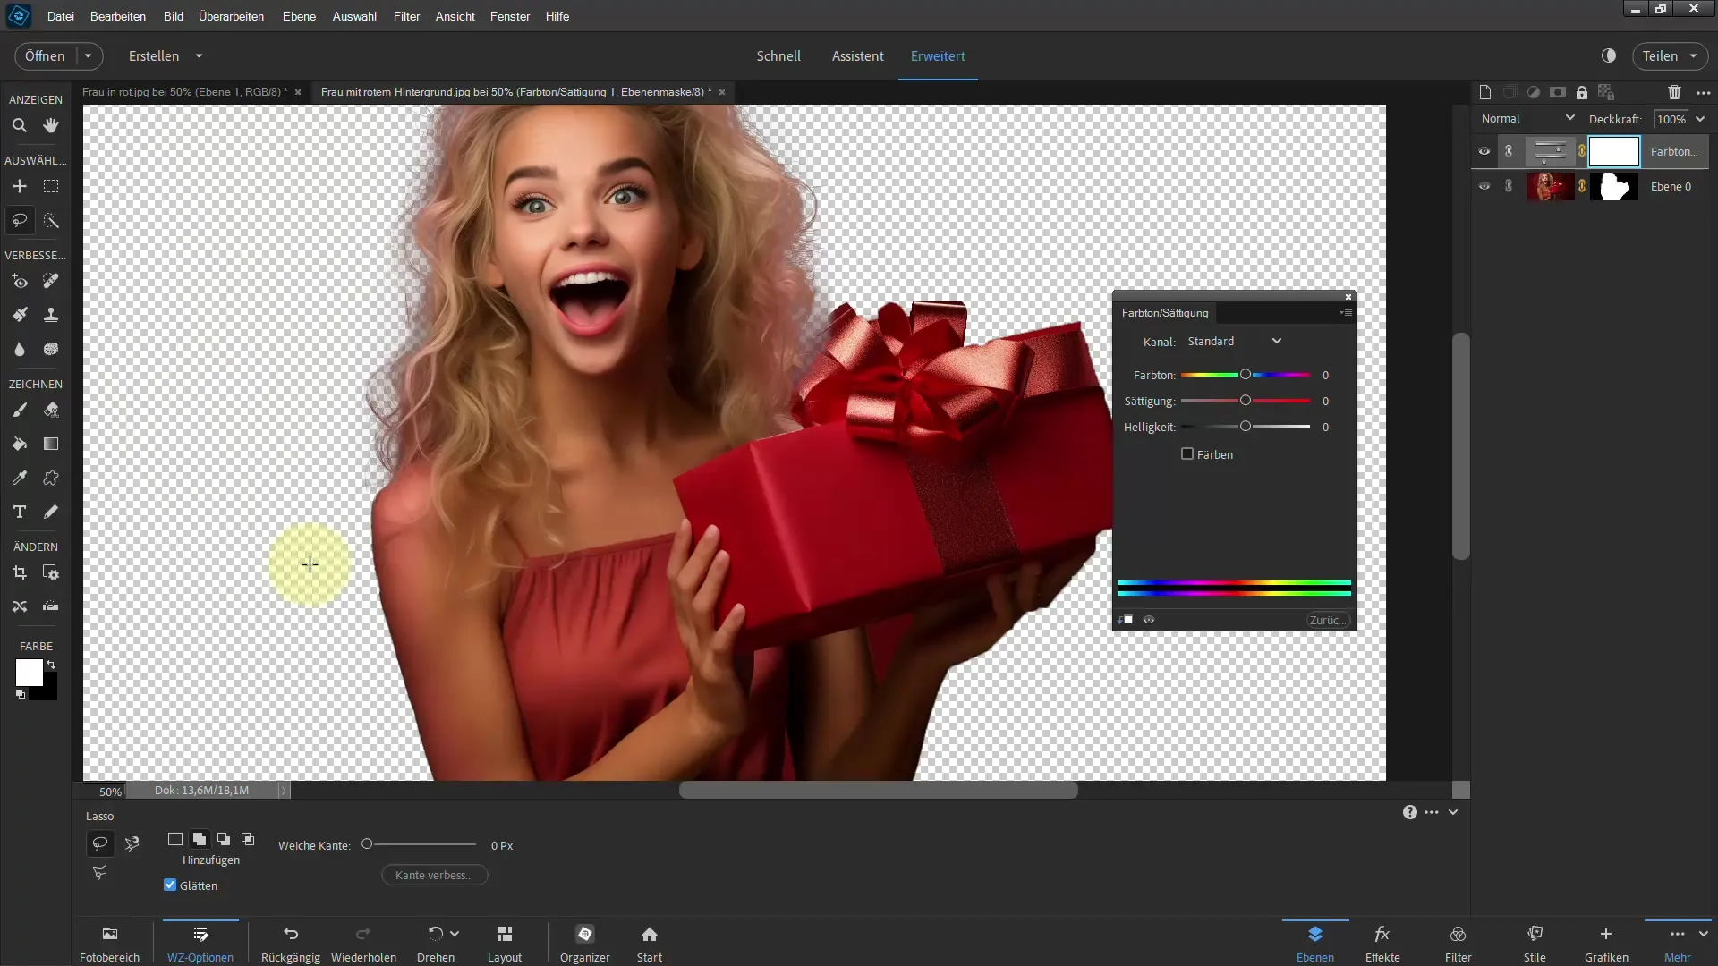Click the Kante verbess button

coord(433,874)
